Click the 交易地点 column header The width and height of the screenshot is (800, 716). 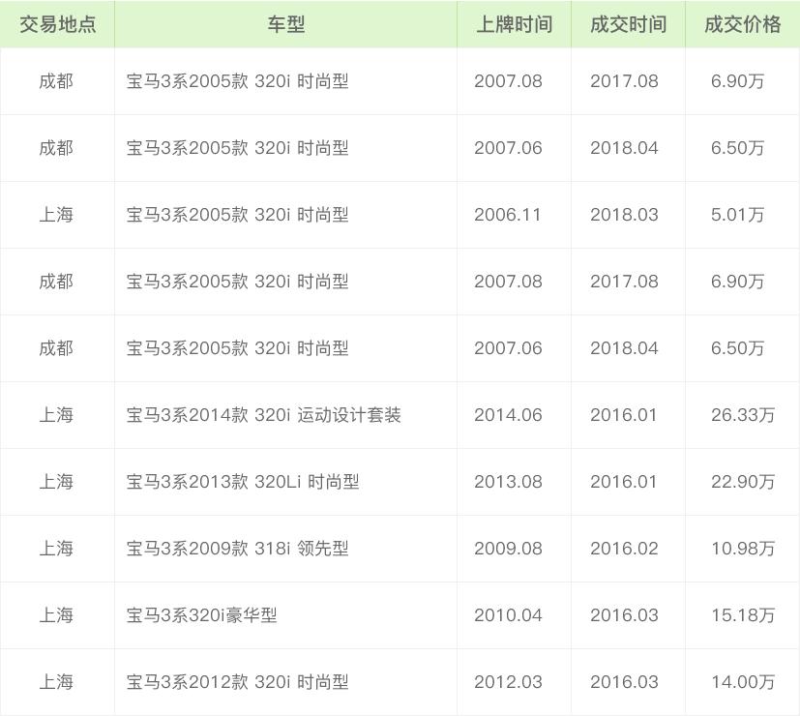(57, 24)
